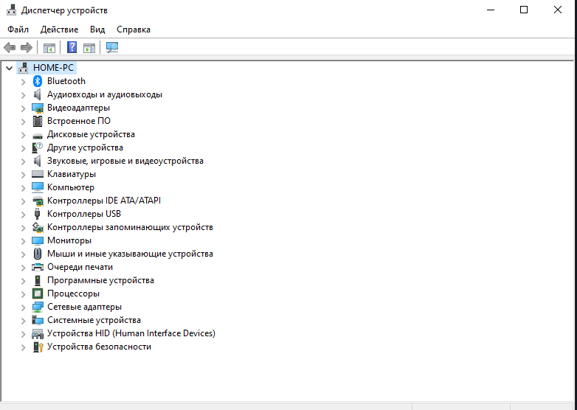Click the printer icon of Очереди печати
577x410 pixels.
point(38,267)
